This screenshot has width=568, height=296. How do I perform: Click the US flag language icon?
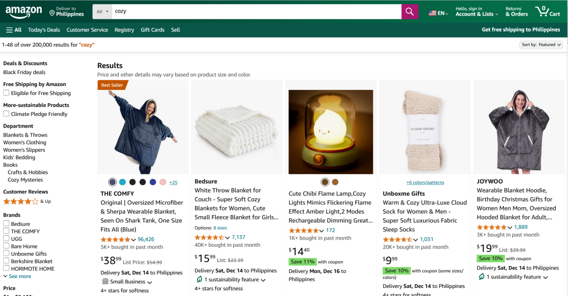433,13
